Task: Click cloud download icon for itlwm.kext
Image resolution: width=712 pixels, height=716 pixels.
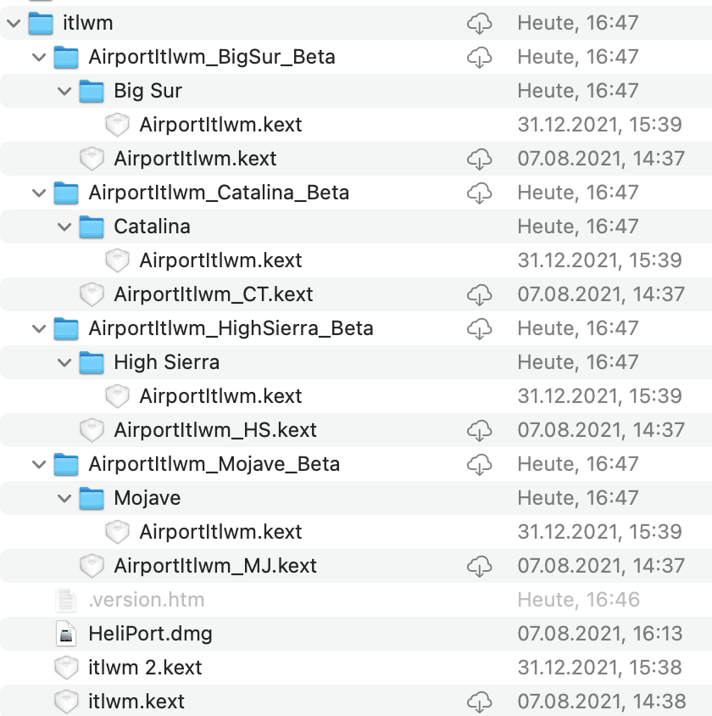Action: pos(480,702)
